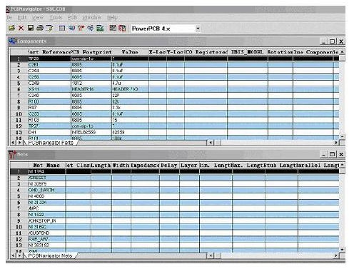This screenshot has height=269, width=349.
Task: Select the /XRESET net cell
Action: coord(46,178)
